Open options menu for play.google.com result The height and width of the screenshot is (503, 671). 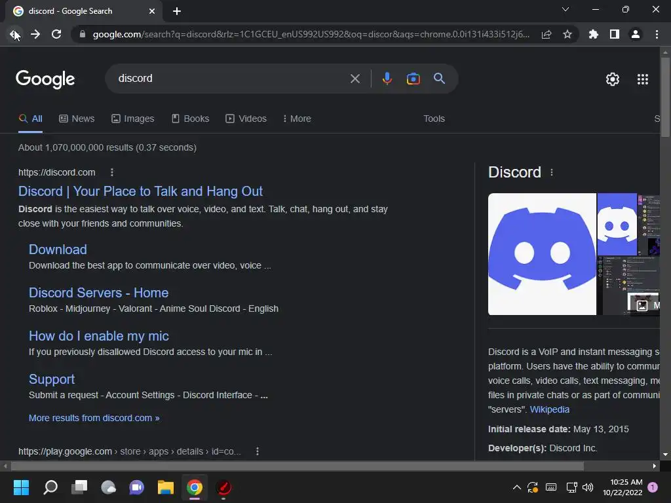[x=257, y=451]
